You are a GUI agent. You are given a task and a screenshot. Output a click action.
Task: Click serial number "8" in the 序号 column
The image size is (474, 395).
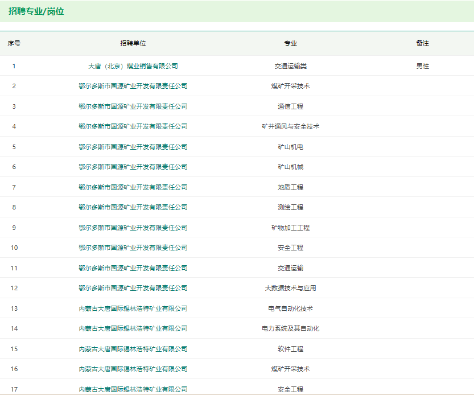pos(14,207)
